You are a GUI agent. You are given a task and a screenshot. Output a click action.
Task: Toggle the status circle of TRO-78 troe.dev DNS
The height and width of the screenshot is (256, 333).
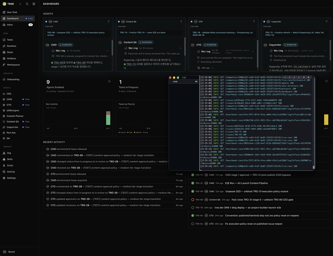(193, 208)
